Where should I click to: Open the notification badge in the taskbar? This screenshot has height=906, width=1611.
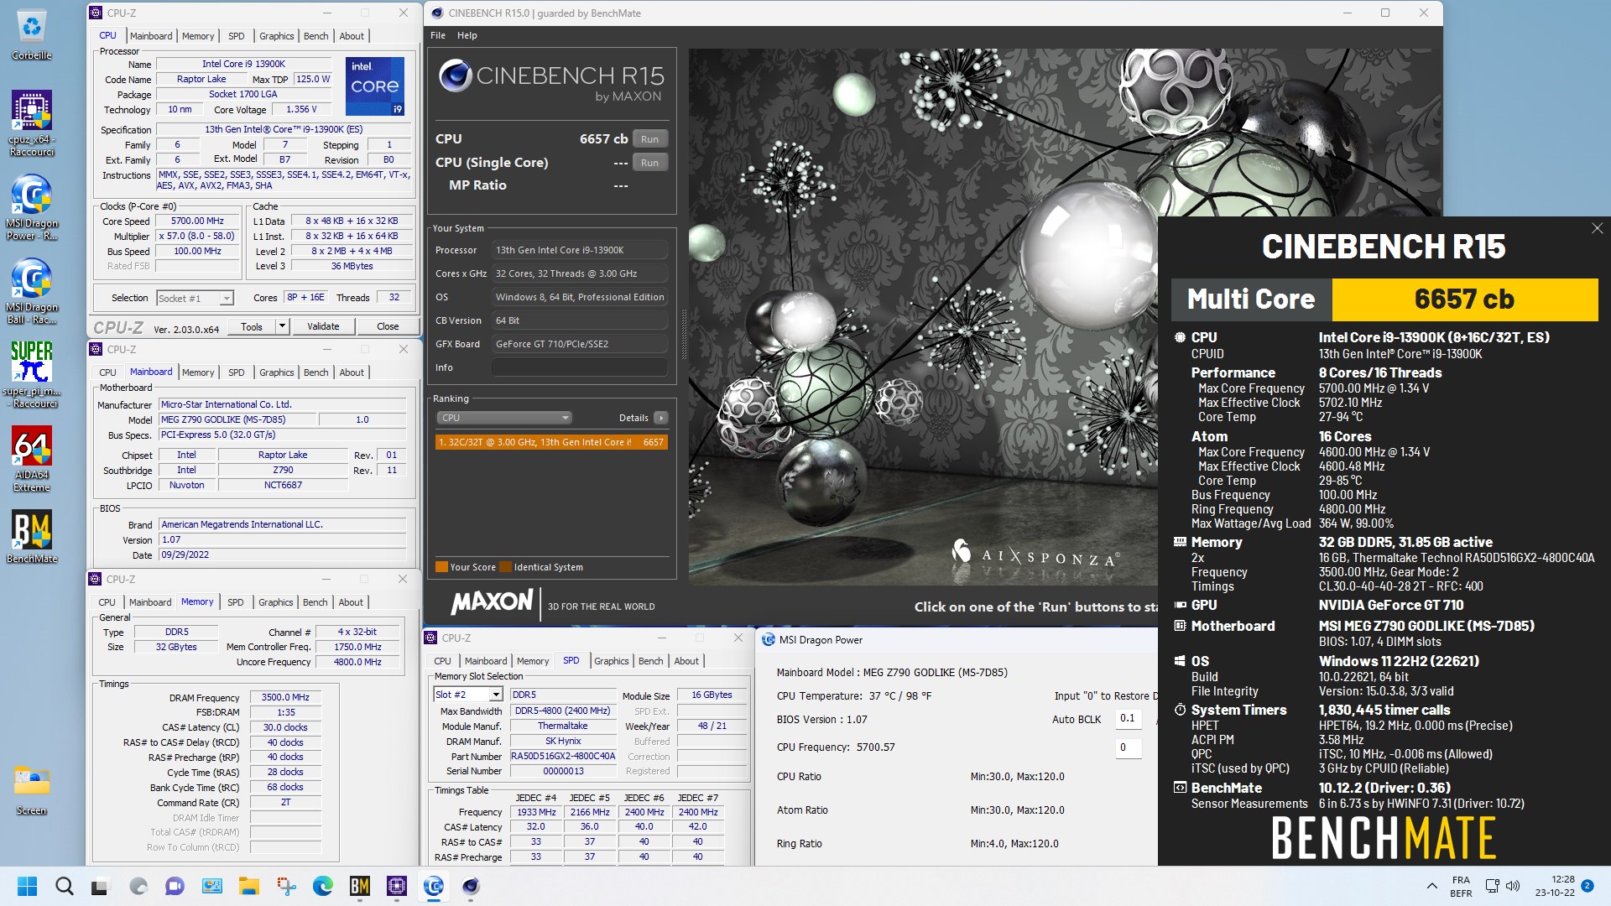click(1587, 886)
